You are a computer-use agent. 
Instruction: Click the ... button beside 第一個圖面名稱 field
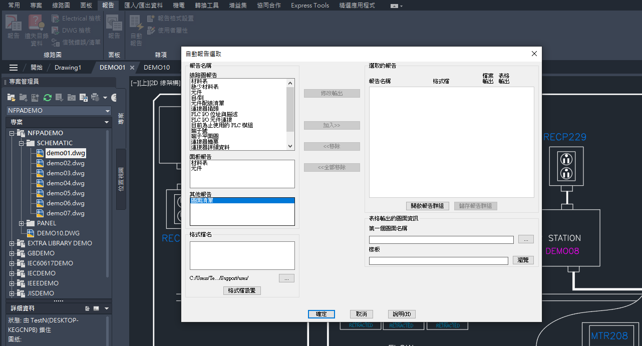[526, 239]
